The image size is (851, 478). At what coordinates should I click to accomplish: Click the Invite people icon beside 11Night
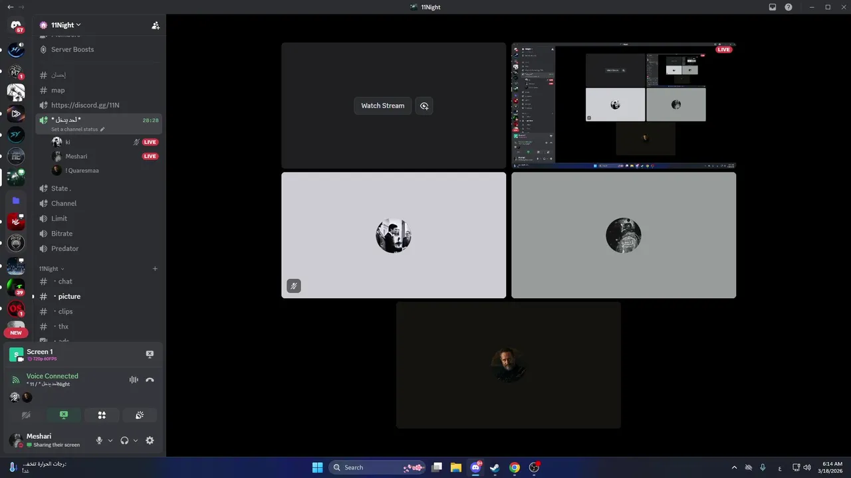point(156,25)
